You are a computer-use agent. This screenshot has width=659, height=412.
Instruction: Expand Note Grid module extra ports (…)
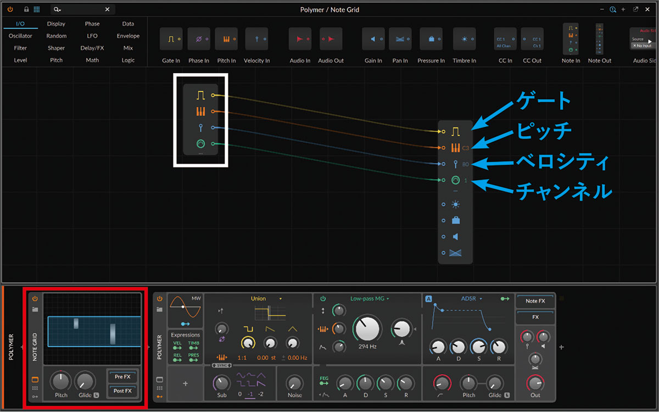(x=200, y=154)
